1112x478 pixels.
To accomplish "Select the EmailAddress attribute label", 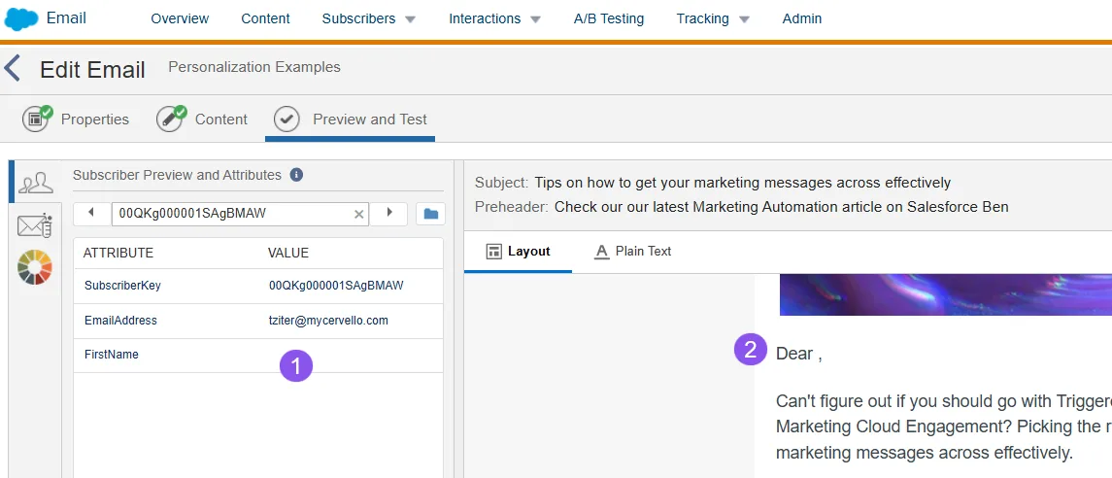I will 120,321.
